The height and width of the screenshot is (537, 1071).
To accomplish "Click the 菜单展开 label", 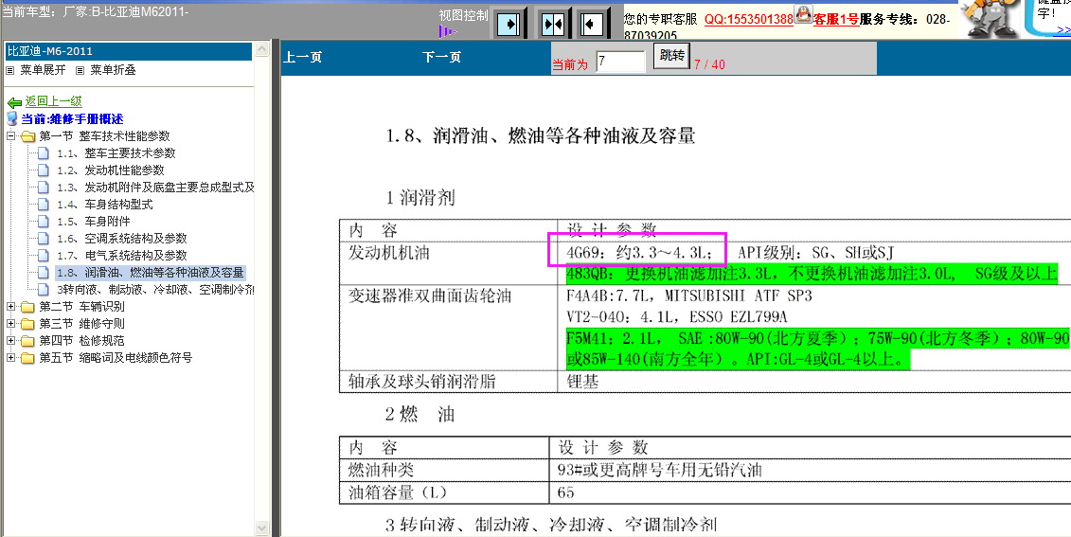I will pos(43,70).
